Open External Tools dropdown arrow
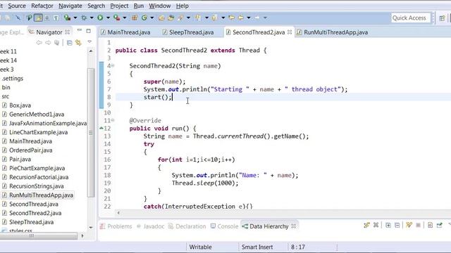This screenshot has height=253, width=451. pos(125,18)
